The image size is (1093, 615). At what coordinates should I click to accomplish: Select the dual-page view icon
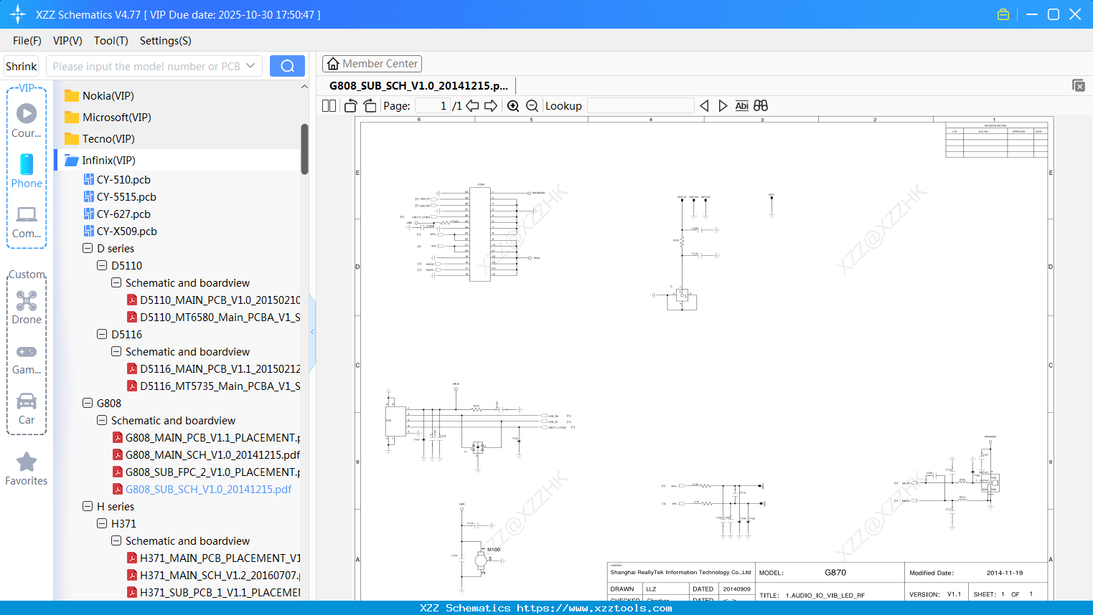(x=328, y=105)
